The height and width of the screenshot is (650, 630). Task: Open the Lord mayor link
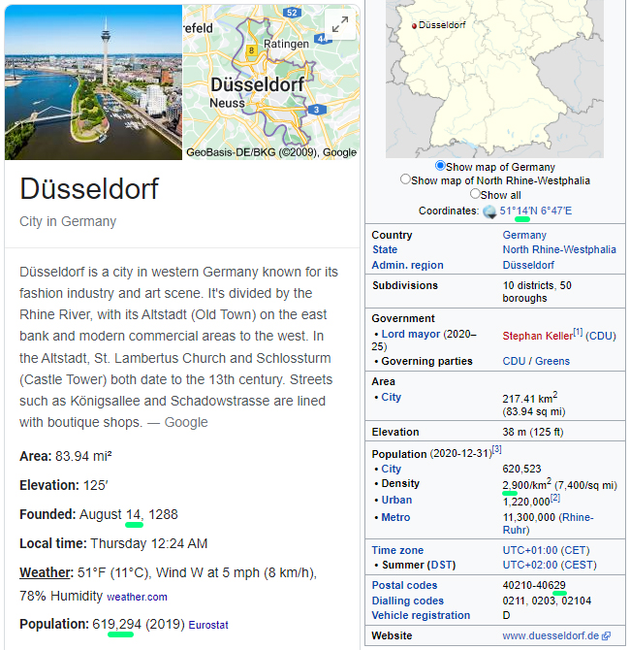(x=411, y=334)
